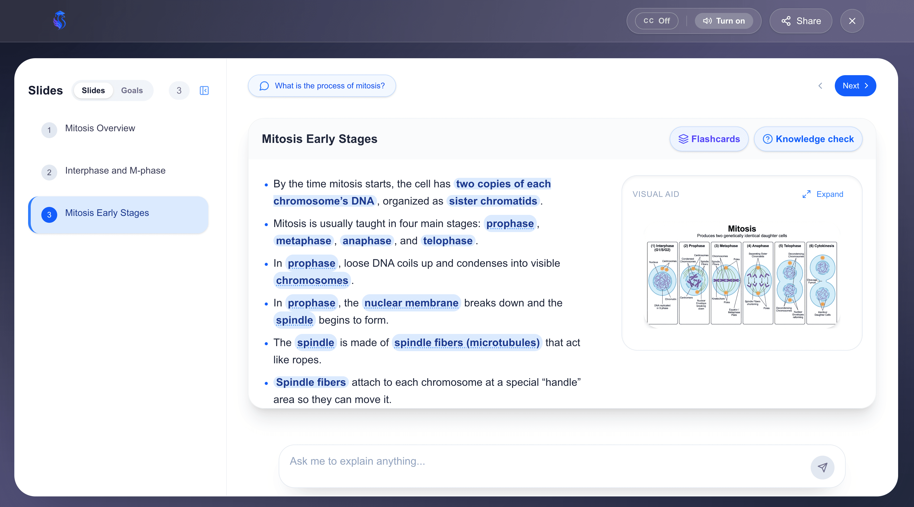Go to previous slide with left chevron
This screenshot has height=507, width=914.
point(820,86)
